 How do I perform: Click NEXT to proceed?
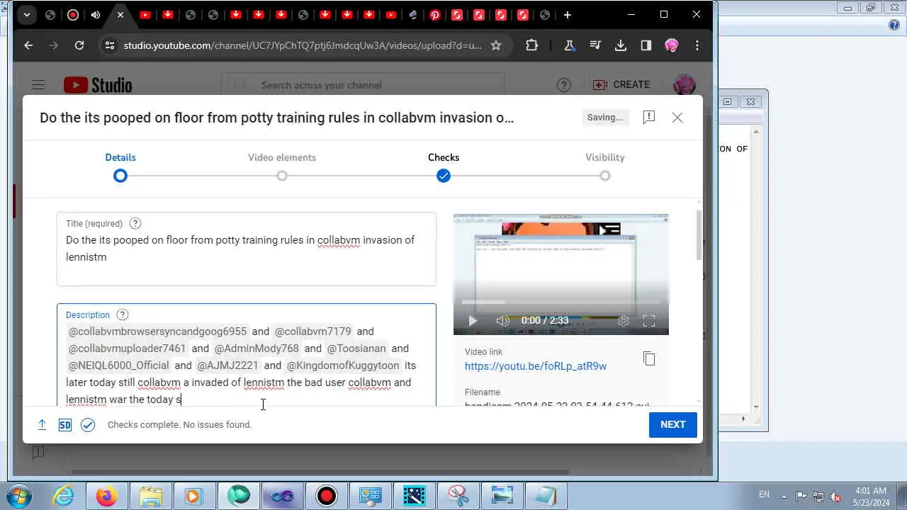point(673,424)
